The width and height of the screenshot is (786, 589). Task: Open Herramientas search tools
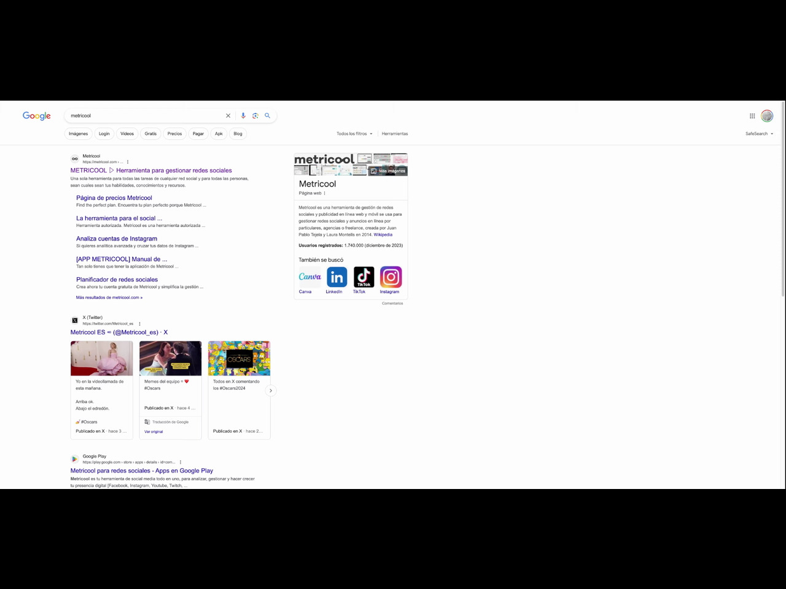[395, 134]
